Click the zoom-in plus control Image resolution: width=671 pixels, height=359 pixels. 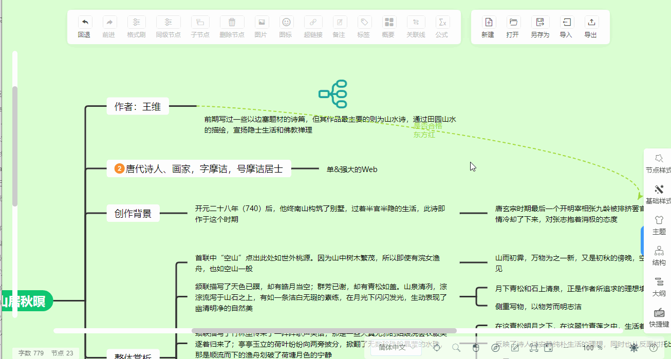pos(616,348)
